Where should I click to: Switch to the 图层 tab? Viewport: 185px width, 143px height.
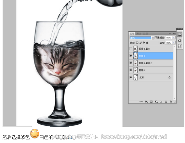click(x=132, y=34)
